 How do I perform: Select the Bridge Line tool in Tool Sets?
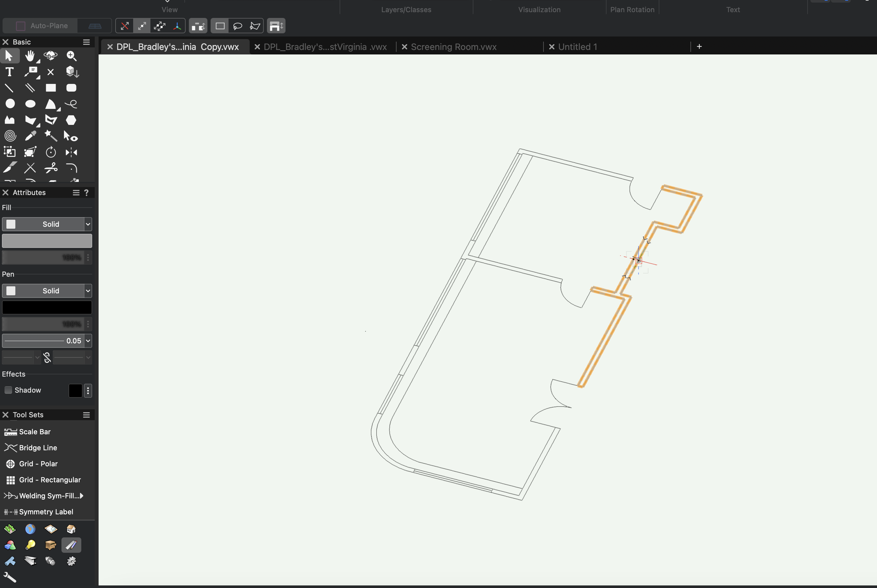[x=36, y=447]
